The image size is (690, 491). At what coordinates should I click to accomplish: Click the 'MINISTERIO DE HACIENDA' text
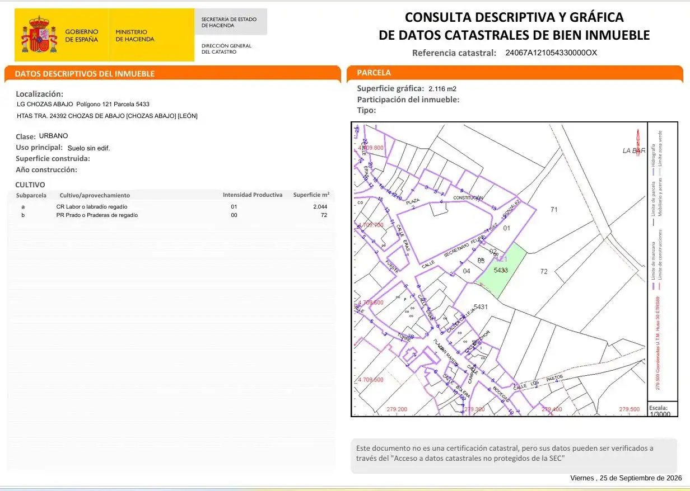click(135, 36)
